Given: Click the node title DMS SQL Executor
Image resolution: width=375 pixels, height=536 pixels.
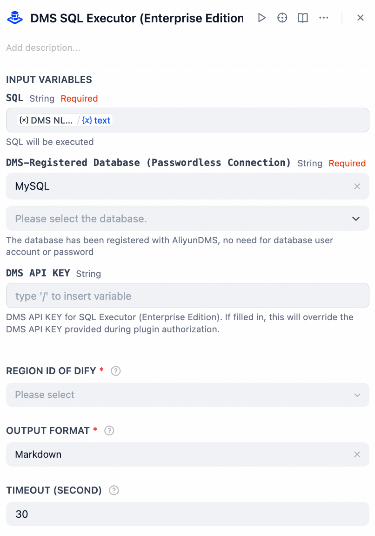Looking at the screenshot, I should (x=136, y=18).
